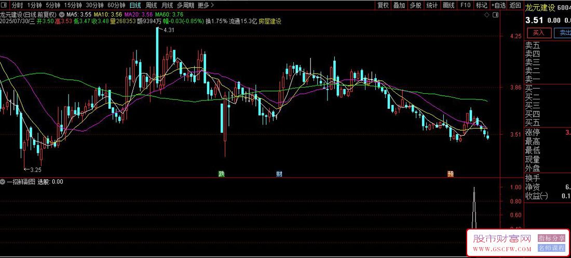Click the 房屋建设 sector link
This screenshot has height=258, width=571.
click(x=270, y=21)
